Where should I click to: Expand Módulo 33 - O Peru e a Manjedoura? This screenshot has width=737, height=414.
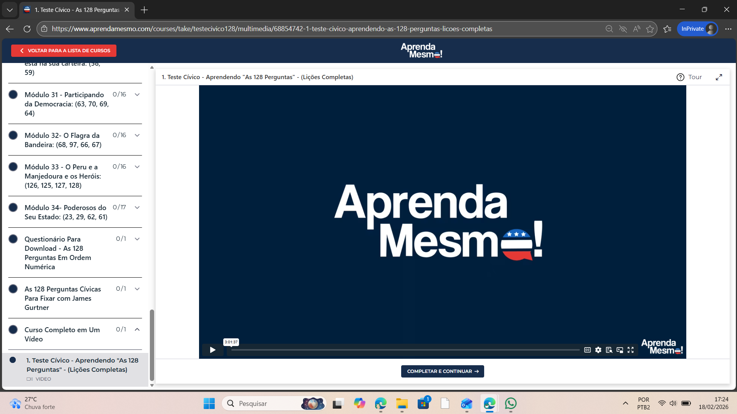click(x=137, y=167)
